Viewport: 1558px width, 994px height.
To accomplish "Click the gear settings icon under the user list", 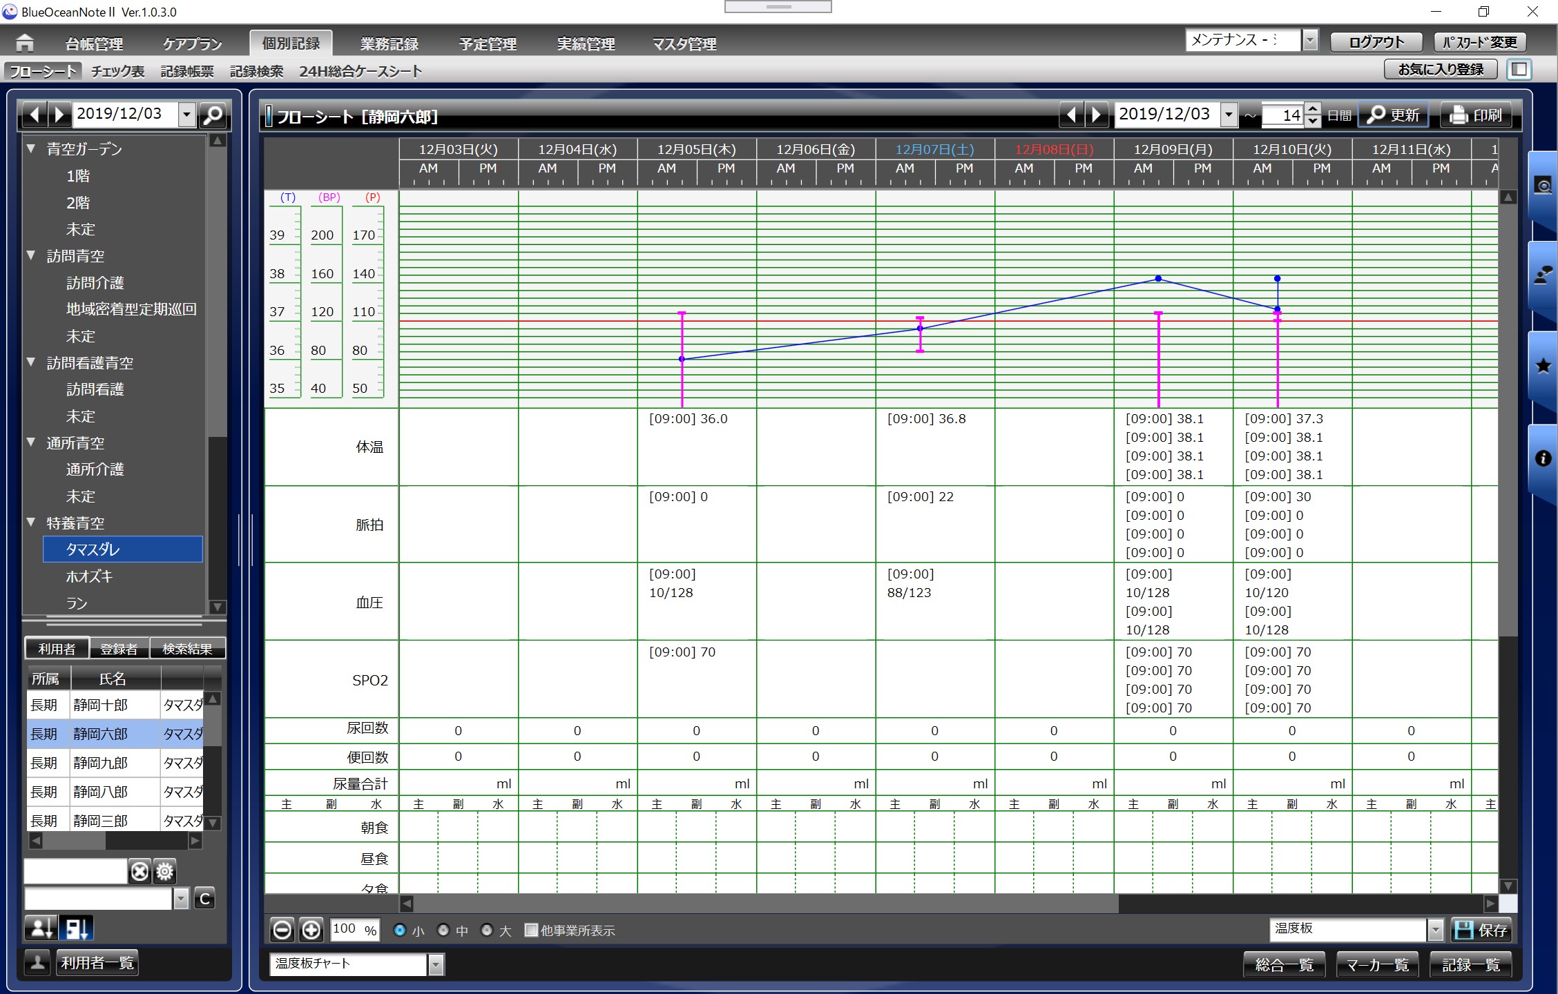I will pyautogui.click(x=164, y=872).
